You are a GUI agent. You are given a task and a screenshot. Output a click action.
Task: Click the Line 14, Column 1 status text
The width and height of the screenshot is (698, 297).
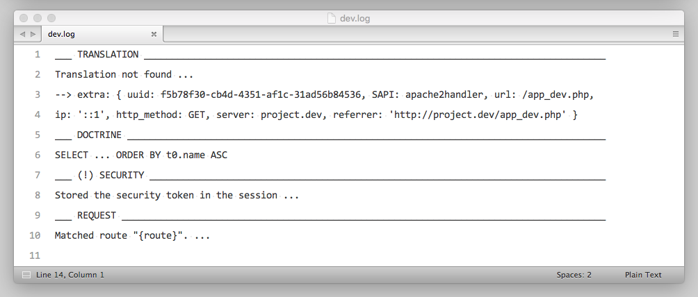(70, 275)
